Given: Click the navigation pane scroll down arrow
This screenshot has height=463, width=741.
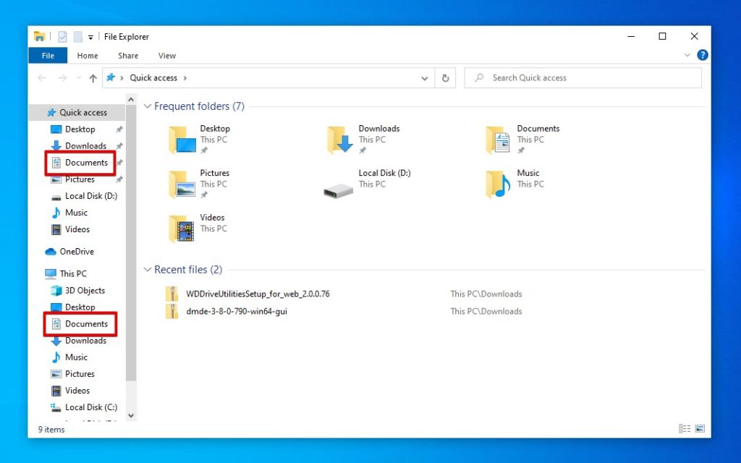Looking at the screenshot, I should 131,416.
